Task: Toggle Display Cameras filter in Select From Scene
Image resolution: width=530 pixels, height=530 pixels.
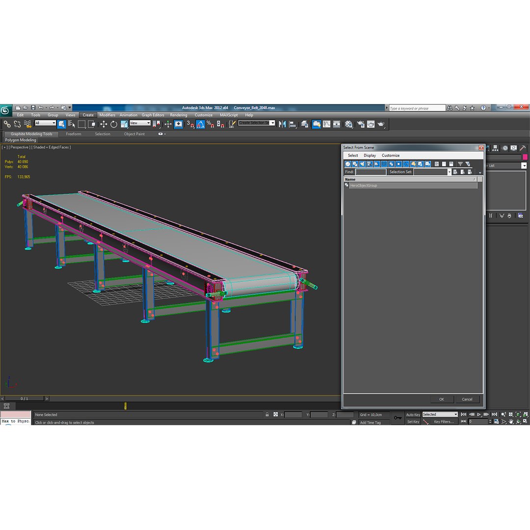Action: coord(370,164)
